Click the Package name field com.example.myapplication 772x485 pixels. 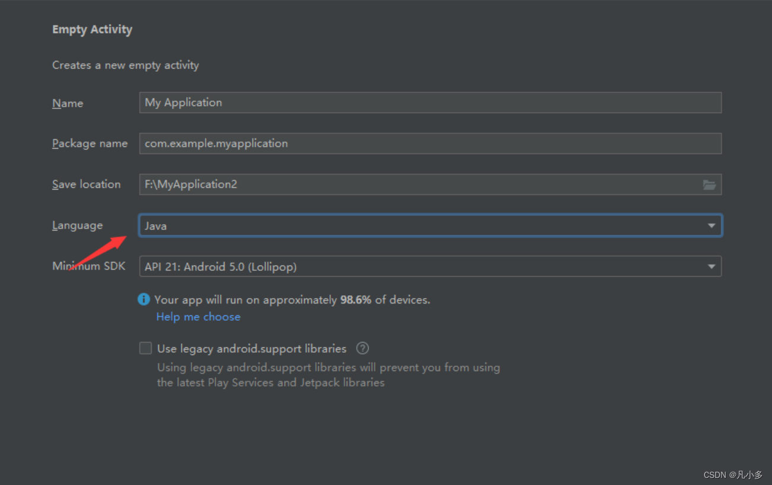coord(430,143)
